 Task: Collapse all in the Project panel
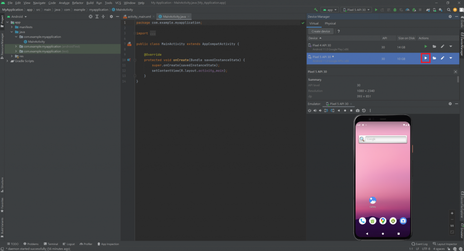(103, 17)
